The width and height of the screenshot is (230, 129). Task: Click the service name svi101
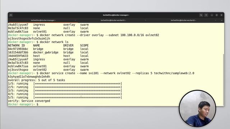93,73
